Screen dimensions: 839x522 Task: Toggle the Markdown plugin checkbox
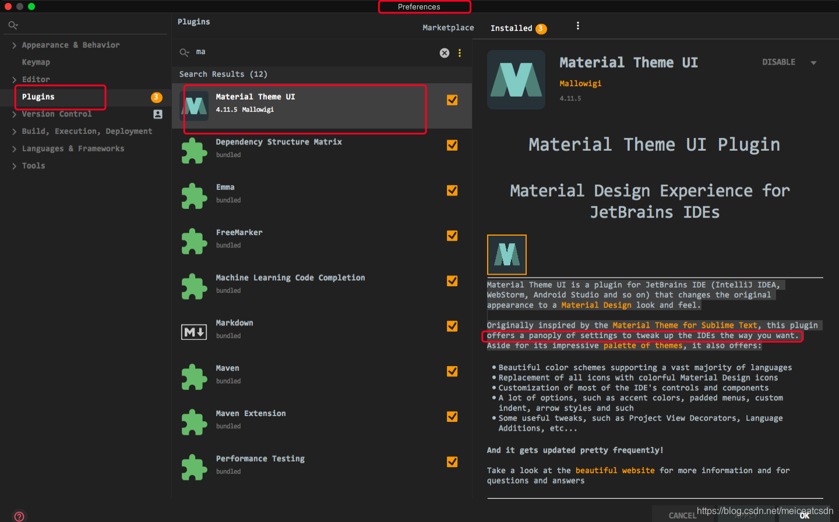tap(452, 326)
